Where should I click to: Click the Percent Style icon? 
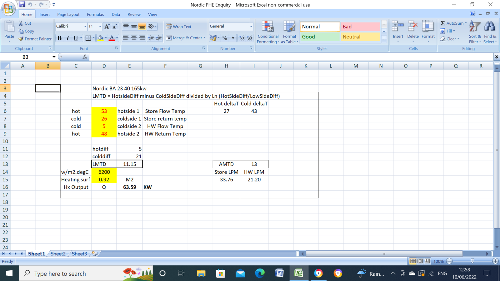tap(225, 38)
